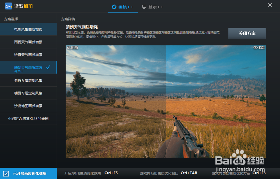Select 浓雾天气画质增强 scheme
This screenshot has height=179, width=280.
point(28,55)
